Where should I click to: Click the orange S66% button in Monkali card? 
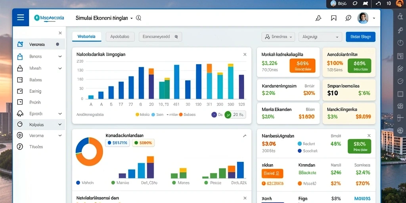click(x=303, y=65)
